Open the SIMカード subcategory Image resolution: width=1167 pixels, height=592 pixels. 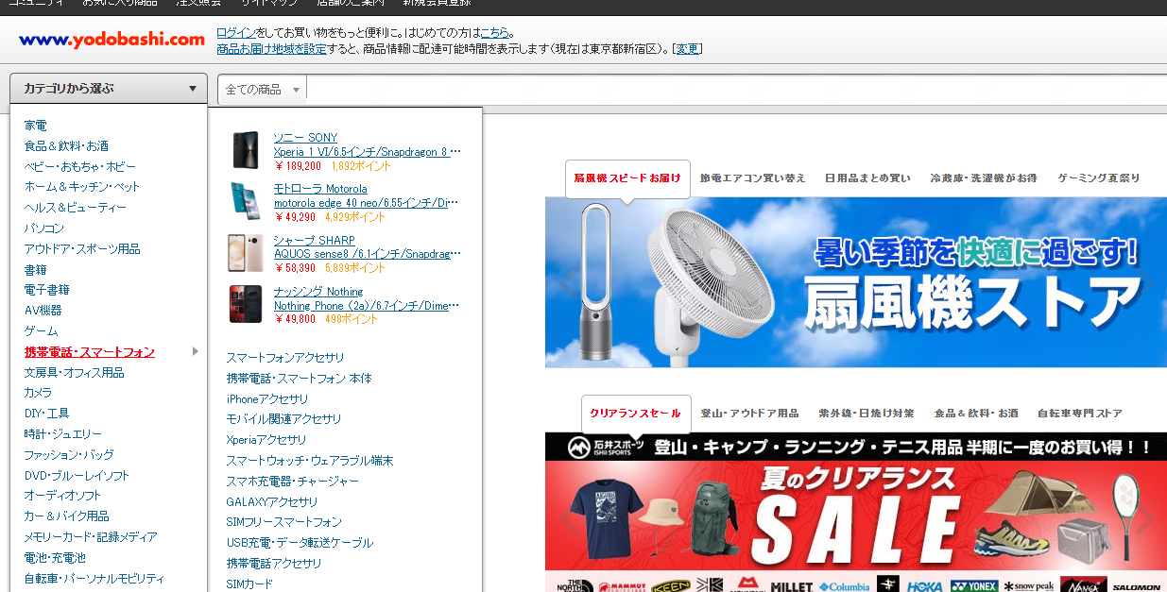coord(249,584)
